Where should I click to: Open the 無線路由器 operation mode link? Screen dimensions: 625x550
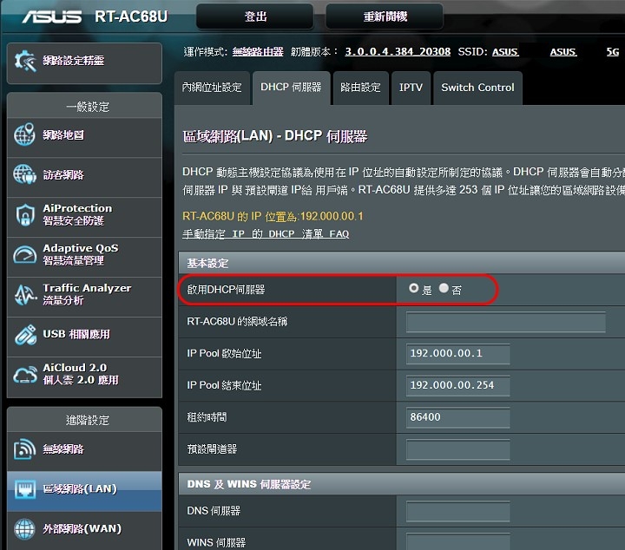point(258,52)
